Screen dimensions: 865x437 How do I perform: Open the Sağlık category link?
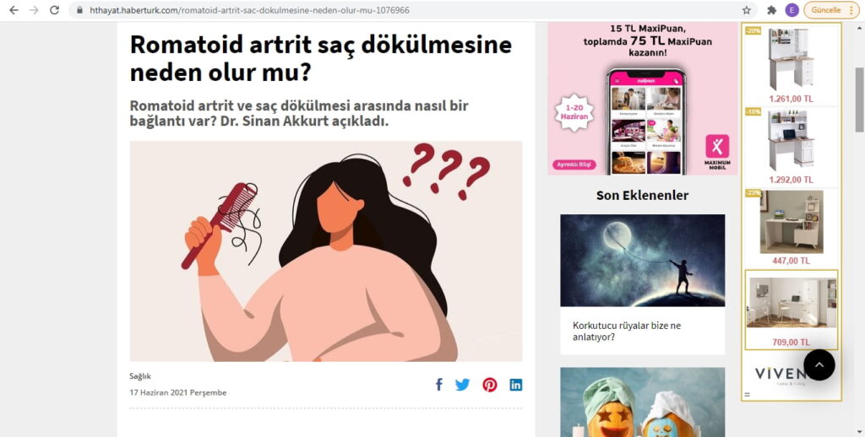point(140,375)
